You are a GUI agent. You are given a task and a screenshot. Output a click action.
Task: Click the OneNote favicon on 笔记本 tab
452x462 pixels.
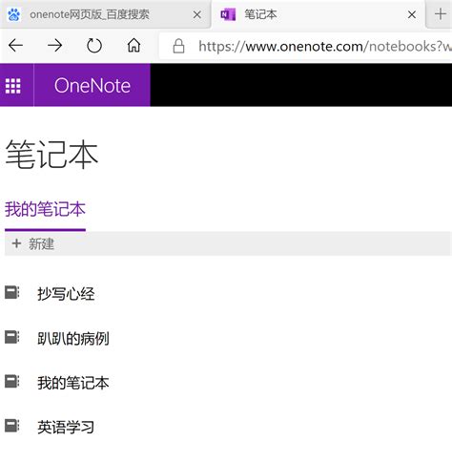tap(228, 14)
